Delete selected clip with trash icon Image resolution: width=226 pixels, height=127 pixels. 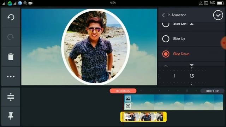coord(11,56)
